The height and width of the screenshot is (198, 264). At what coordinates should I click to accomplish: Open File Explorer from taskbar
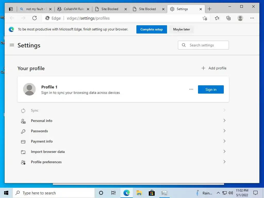coord(139,193)
